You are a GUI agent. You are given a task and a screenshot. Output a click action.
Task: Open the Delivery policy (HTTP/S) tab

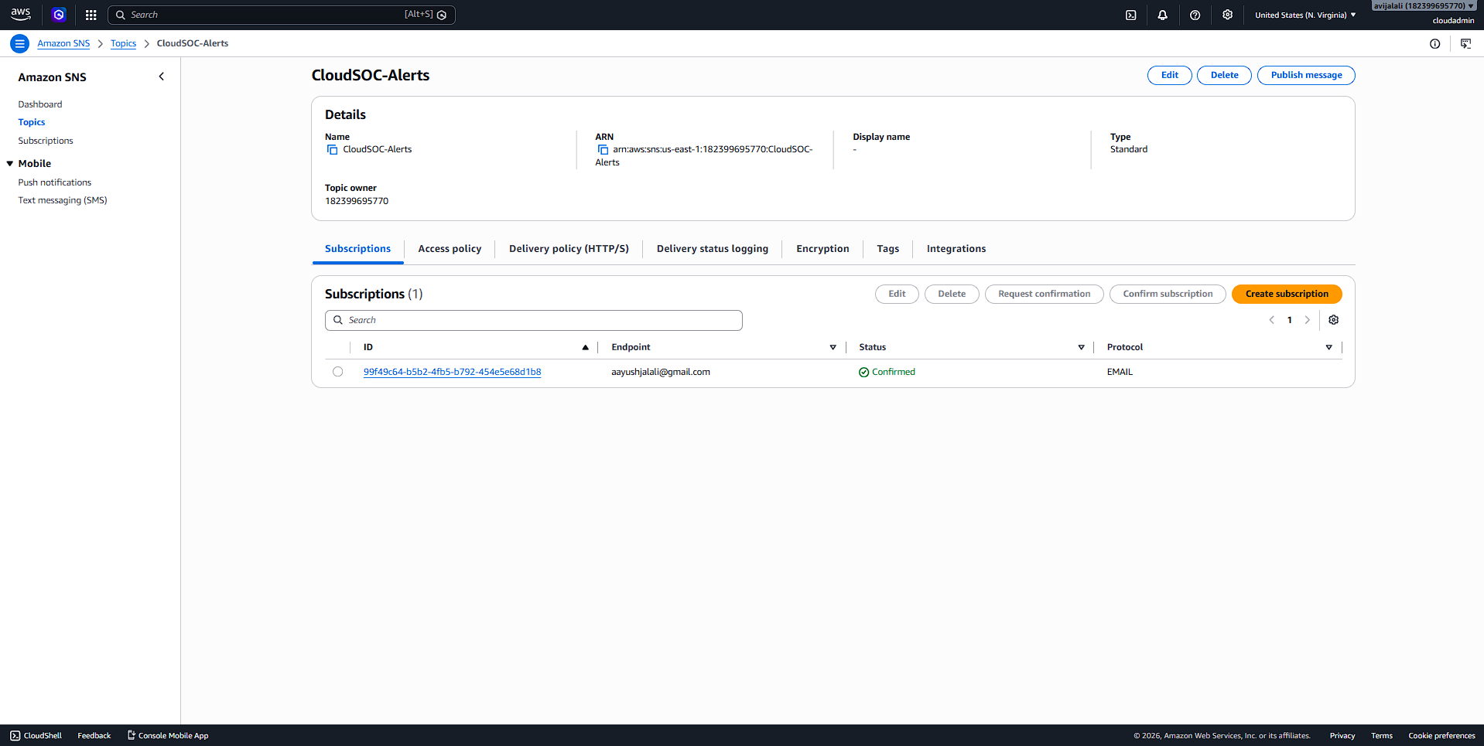click(x=569, y=249)
